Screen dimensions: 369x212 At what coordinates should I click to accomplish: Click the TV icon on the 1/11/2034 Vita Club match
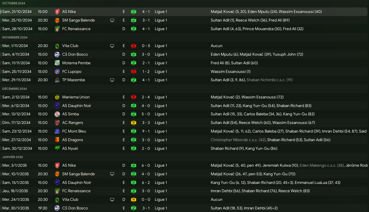point(112,46)
